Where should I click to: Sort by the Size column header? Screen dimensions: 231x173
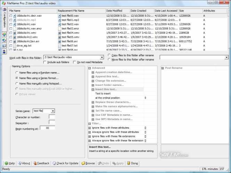190,11
